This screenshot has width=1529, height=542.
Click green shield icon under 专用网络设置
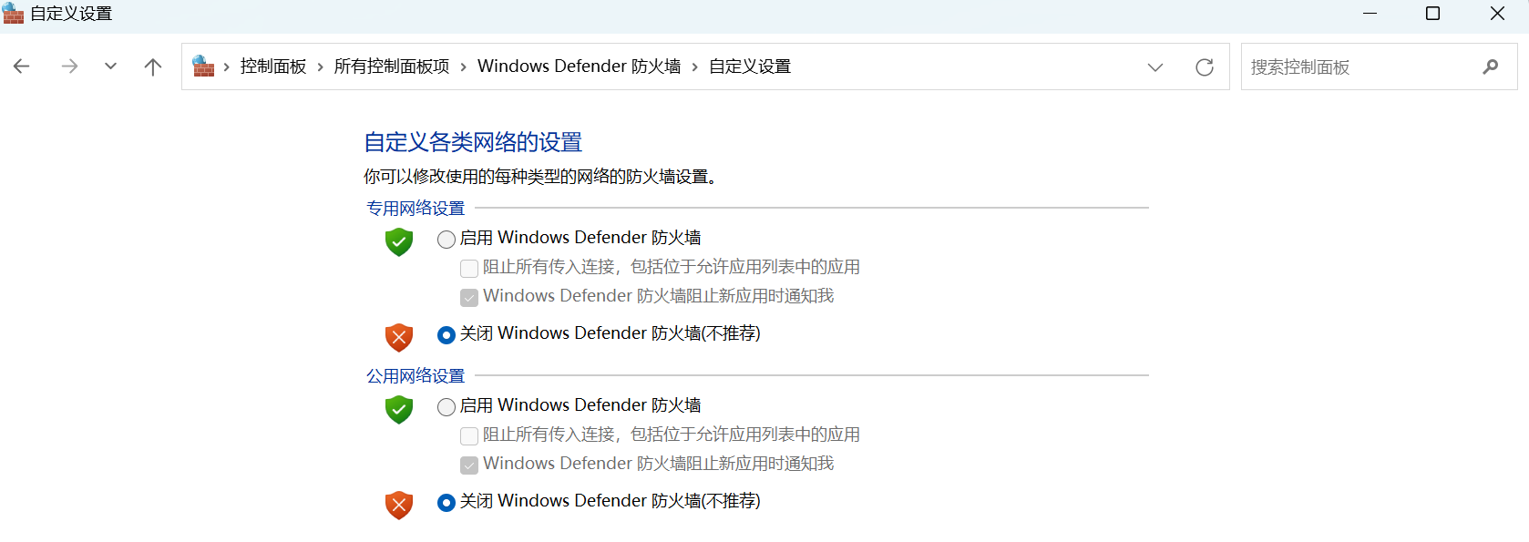(399, 242)
